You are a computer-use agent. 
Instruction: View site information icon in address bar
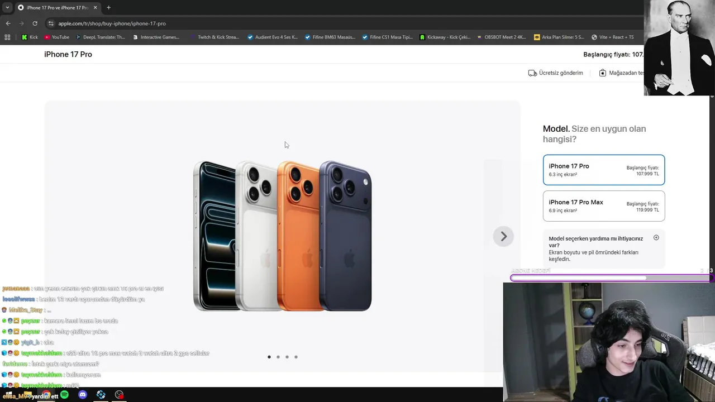51,23
